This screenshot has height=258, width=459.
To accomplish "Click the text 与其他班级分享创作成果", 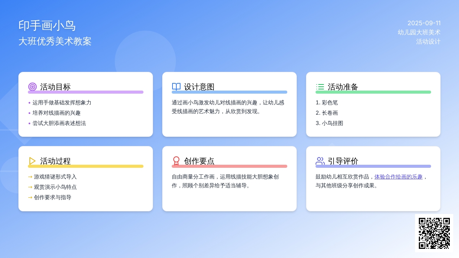I will (x=347, y=185).
